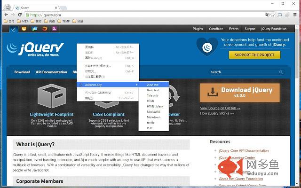Open the Contribute link
The height and width of the screenshot is (188, 301).
click(216, 29)
